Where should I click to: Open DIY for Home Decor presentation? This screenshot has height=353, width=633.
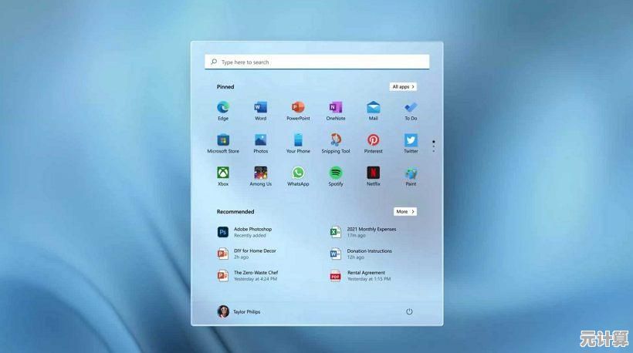(x=247, y=254)
